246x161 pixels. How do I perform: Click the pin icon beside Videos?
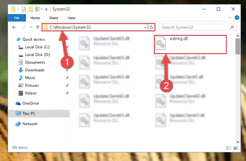point(67,93)
